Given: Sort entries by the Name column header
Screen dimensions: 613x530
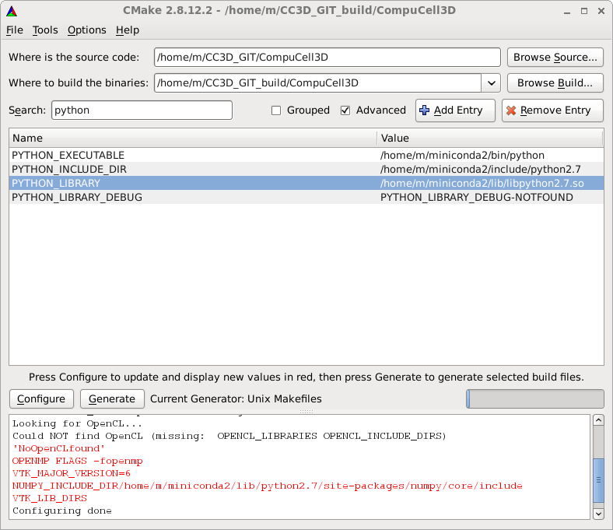Looking at the screenshot, I should [x=193, y=138].
